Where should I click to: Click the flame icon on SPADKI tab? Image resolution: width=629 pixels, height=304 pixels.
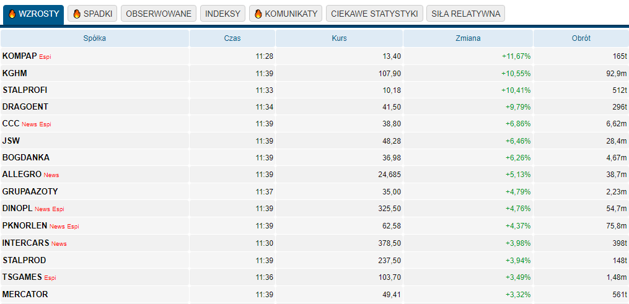[x=77, y=14]
